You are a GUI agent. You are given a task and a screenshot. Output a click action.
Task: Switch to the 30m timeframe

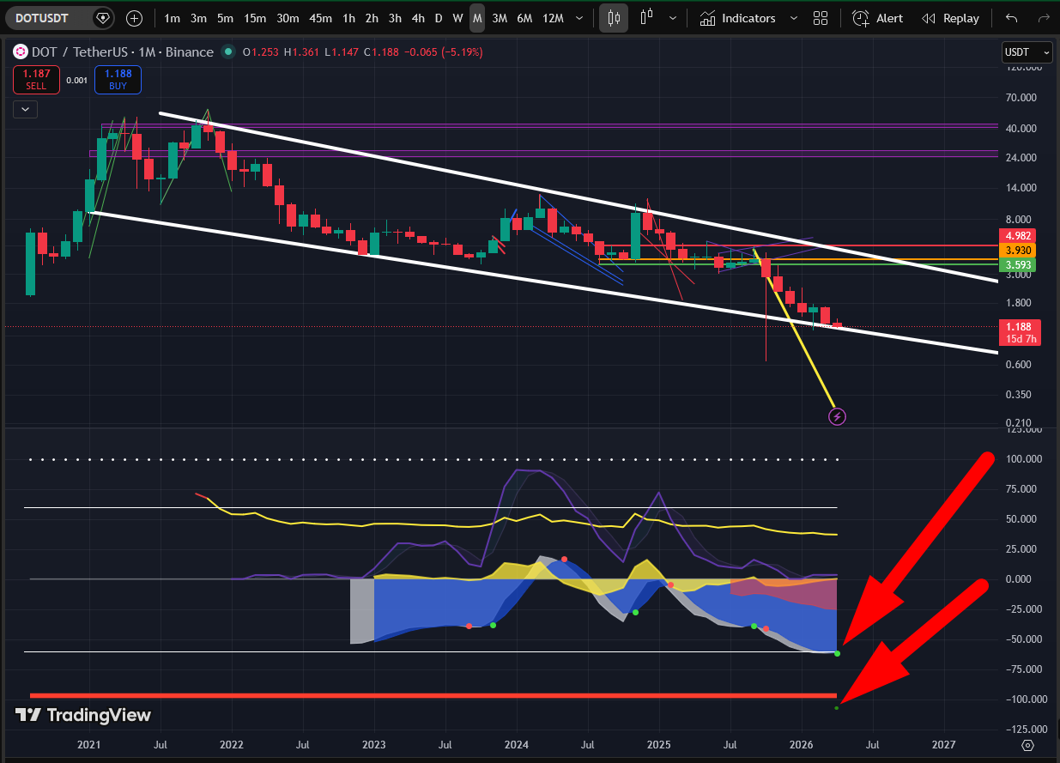tap(289, 18)
